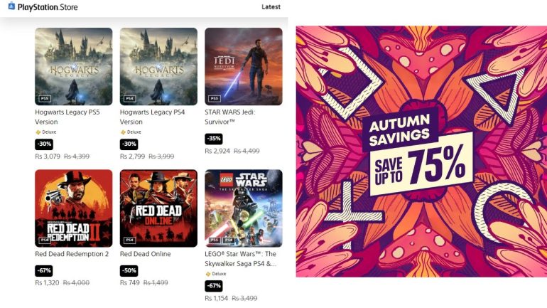Click the -35% discount badge for Jedi Survivor
The width and height of the screenshot is (547, 308).
click(x=214, y=139)
